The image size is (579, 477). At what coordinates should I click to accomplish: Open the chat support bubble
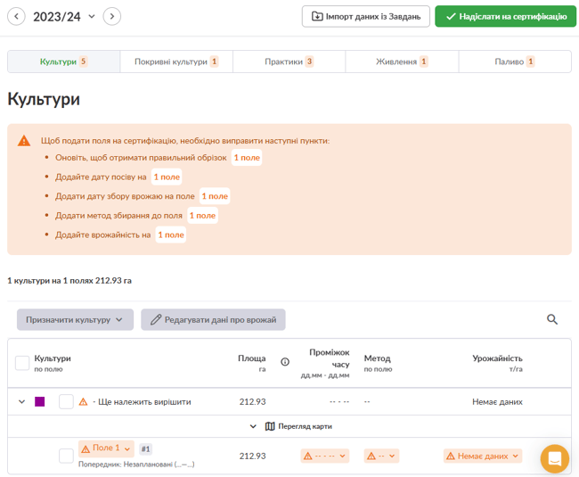pyautogui.click(x=554, y=458)
